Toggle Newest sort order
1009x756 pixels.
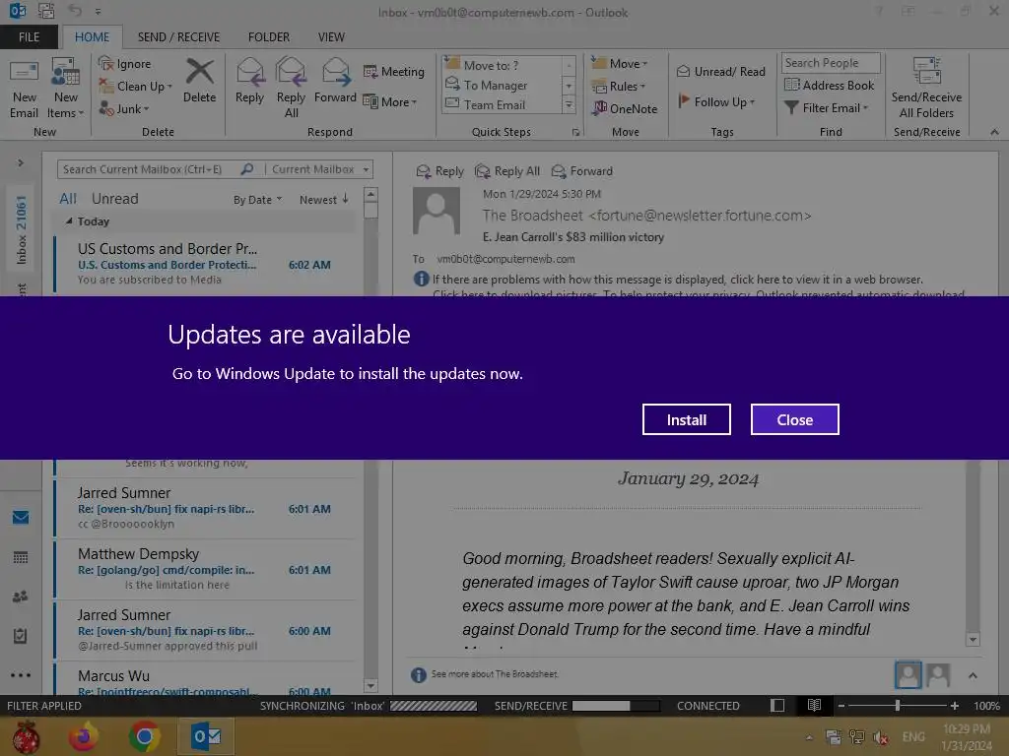click(x=324, y=200)
